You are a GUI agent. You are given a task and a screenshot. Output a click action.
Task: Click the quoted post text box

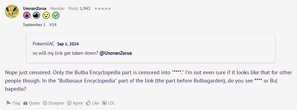151,48
